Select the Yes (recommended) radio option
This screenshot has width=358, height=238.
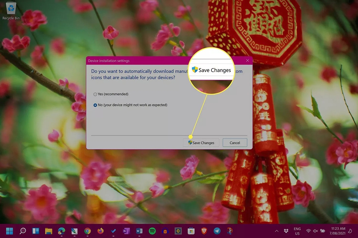click(x=95, y=94)
